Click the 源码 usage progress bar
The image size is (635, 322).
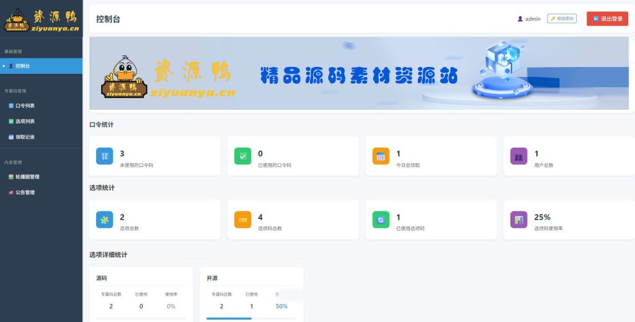pos(141,318)
